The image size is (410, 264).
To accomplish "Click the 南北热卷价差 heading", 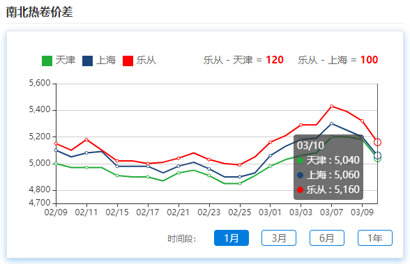I will coord(39,12).
